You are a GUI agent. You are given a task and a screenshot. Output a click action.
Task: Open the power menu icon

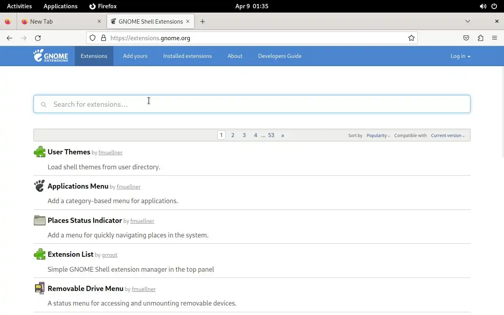[x=495, y=6]
